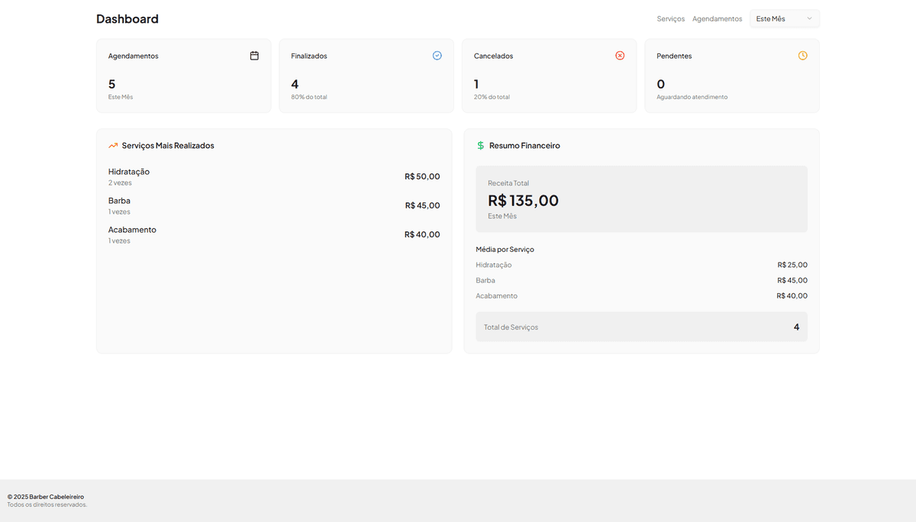Open the Serviços menu item
The width and height of the screenshot is (916, 522).
(x=670, y=18)
